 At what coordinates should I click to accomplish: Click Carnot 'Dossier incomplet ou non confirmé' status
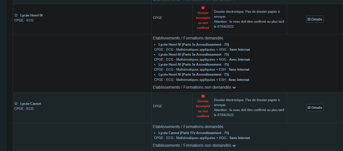coord(203,109)
